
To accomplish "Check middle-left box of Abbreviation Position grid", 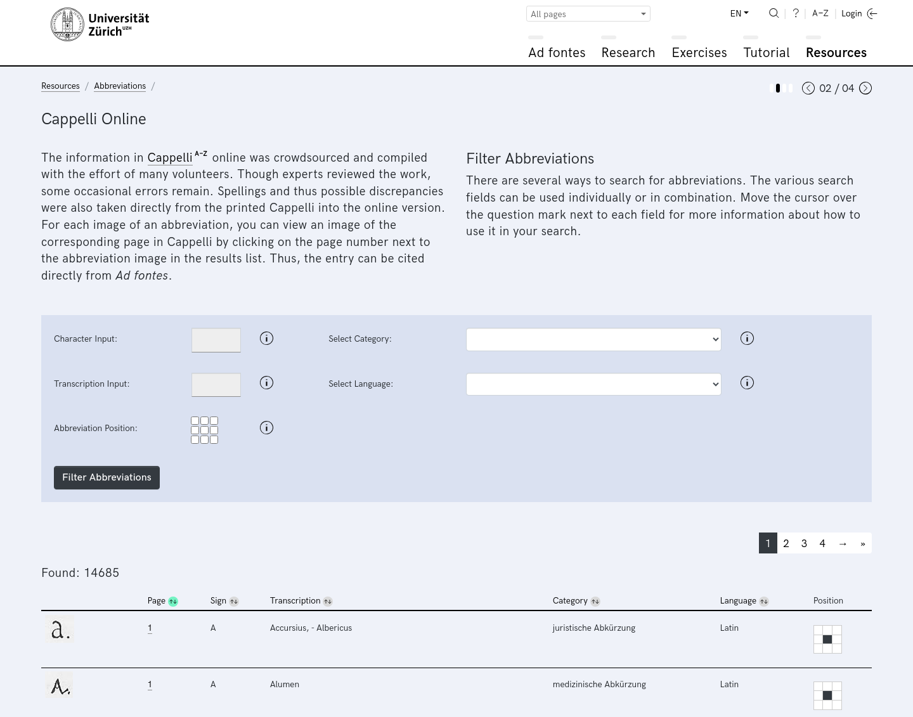I will pyautogui.click(x=195, y=430).
